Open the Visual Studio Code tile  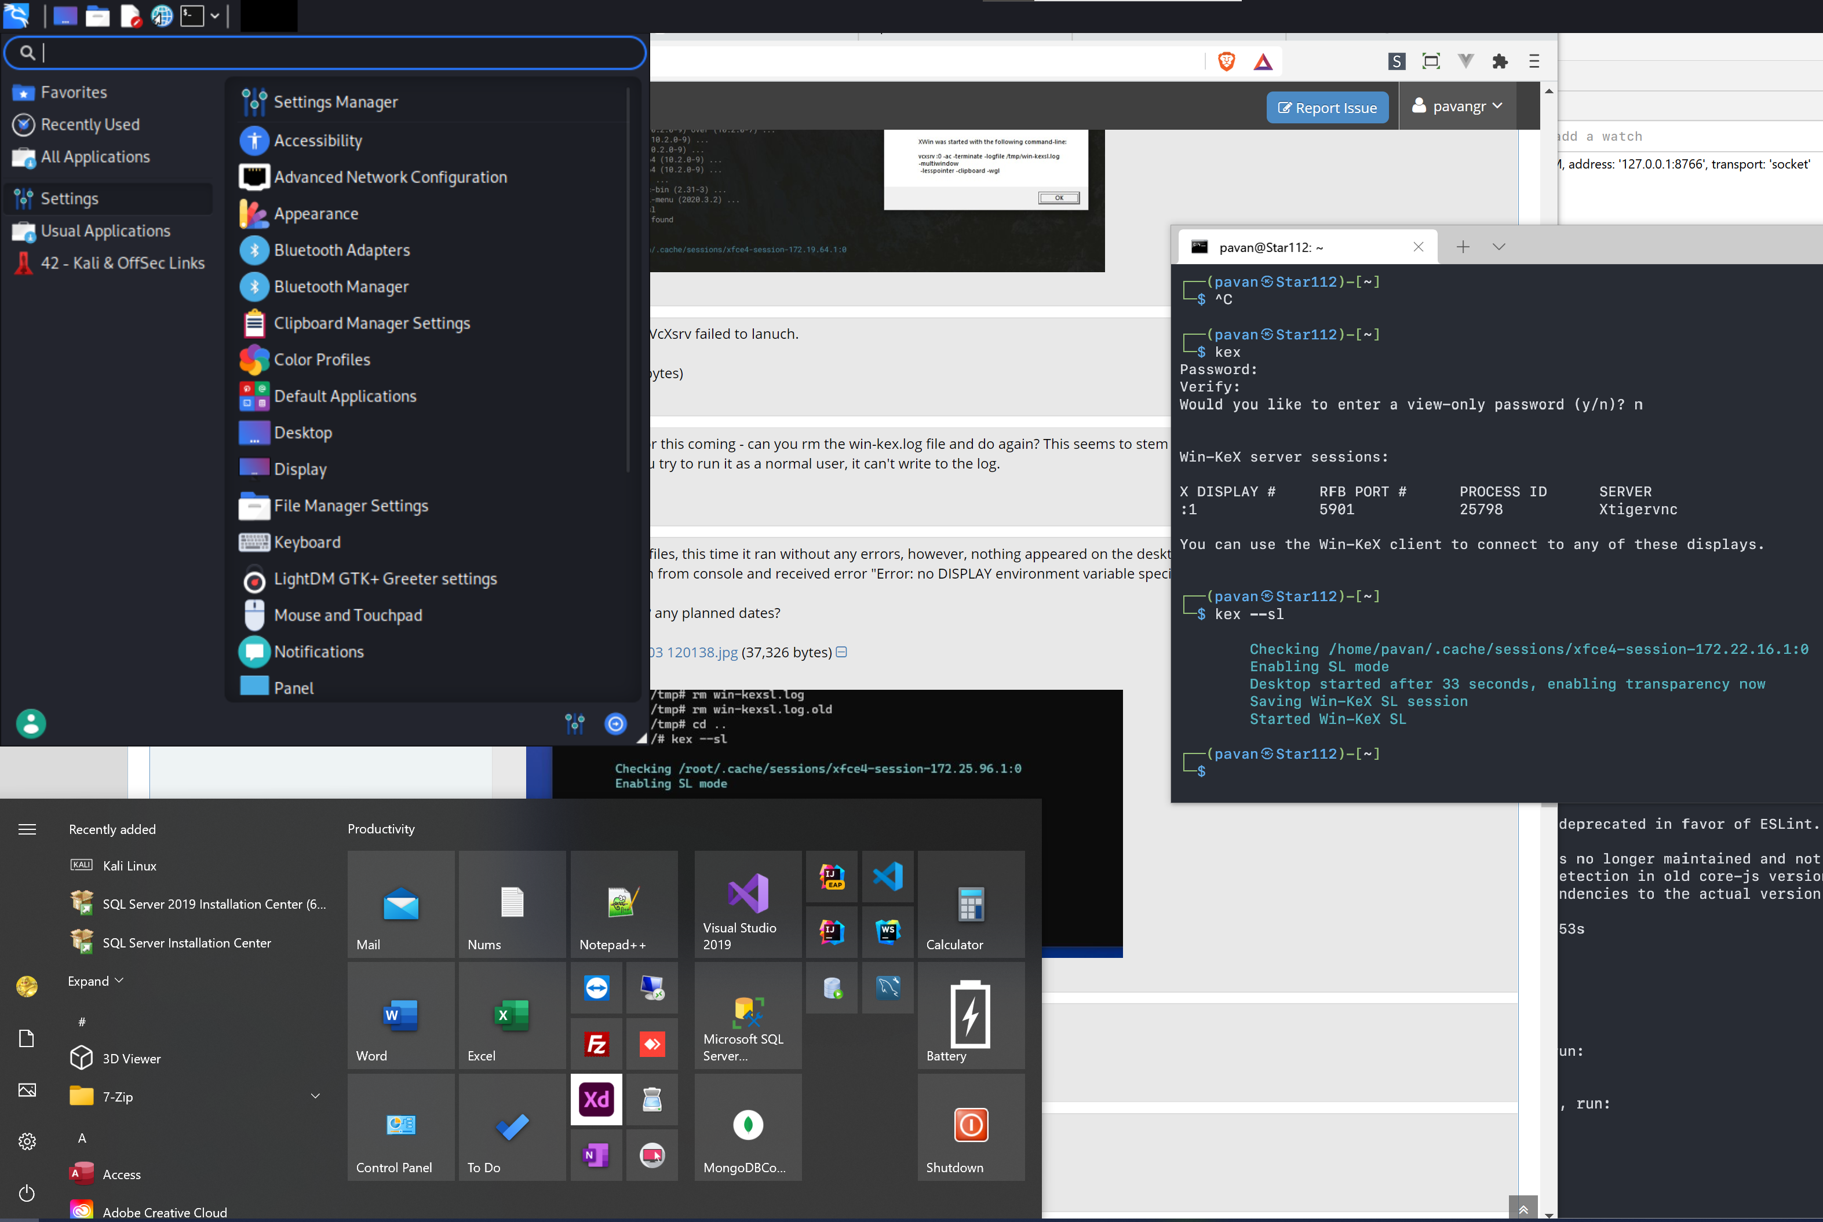[x=887, y=877]
